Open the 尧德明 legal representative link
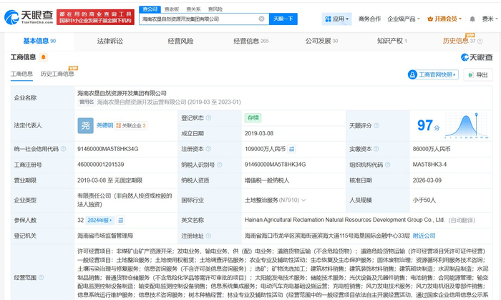 [x=105, y=125]
